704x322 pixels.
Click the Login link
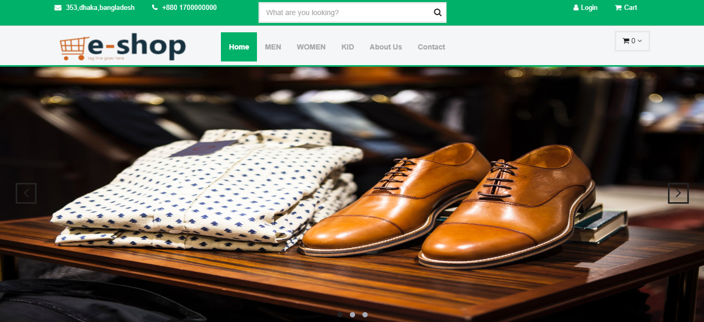(x=585, y=8)
